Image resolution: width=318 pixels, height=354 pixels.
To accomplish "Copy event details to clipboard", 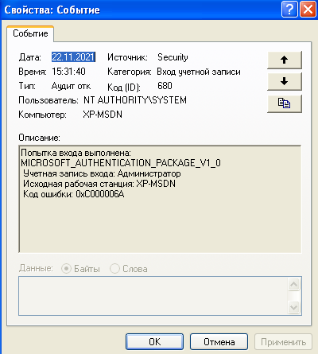I will (285, 103).
